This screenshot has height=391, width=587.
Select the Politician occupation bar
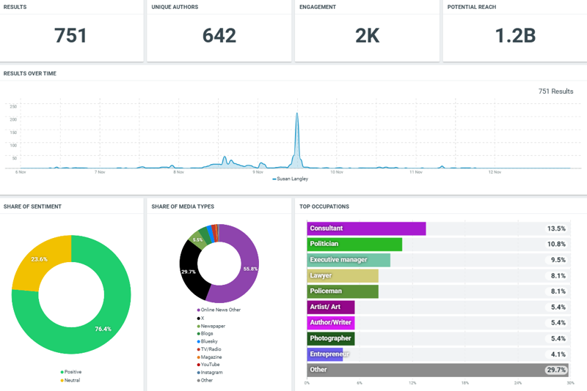click(354, 244)
